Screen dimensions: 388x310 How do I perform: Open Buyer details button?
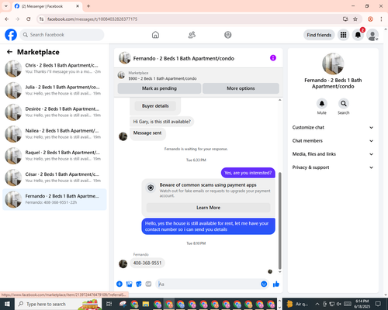pos(155,106)
